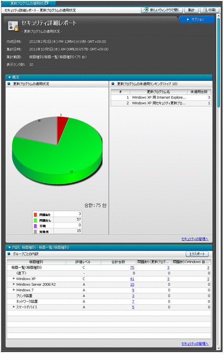Click Windows XP 問題あり(更新プログ...) count 3
Viewport: 224px width, 354px height.
(x=168, y=279)
